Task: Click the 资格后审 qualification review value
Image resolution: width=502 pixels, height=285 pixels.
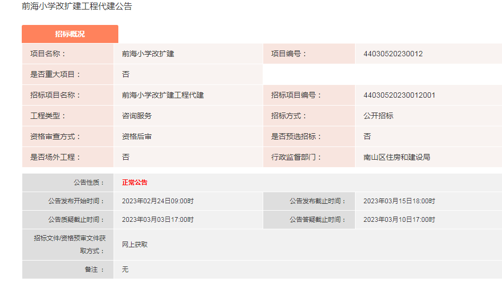Action: tap(137, 136)
